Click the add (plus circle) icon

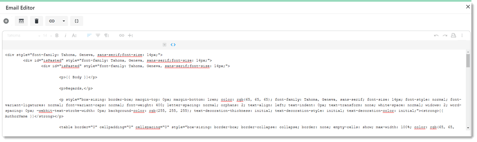tap(6, 21)
